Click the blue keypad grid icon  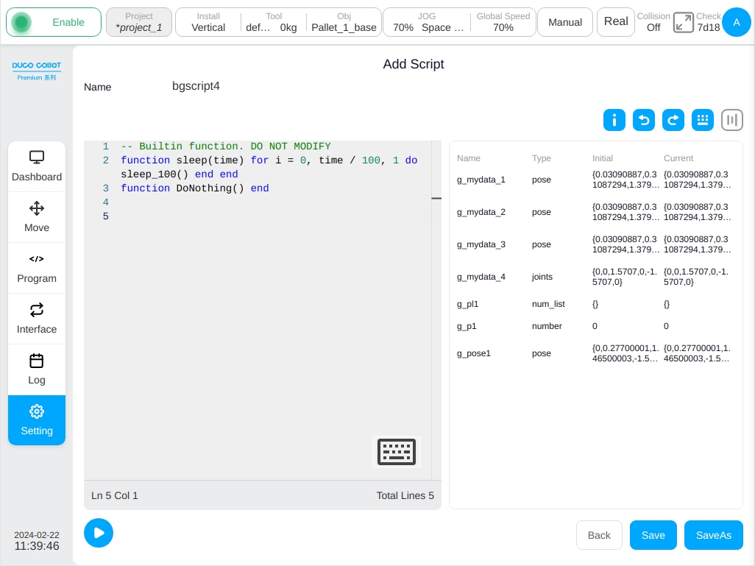(703, 120)
